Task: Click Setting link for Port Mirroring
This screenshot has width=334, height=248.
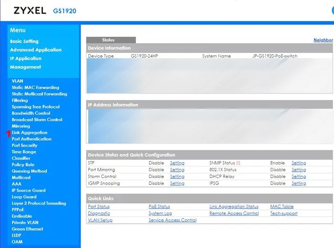Action: click(177, 170)
